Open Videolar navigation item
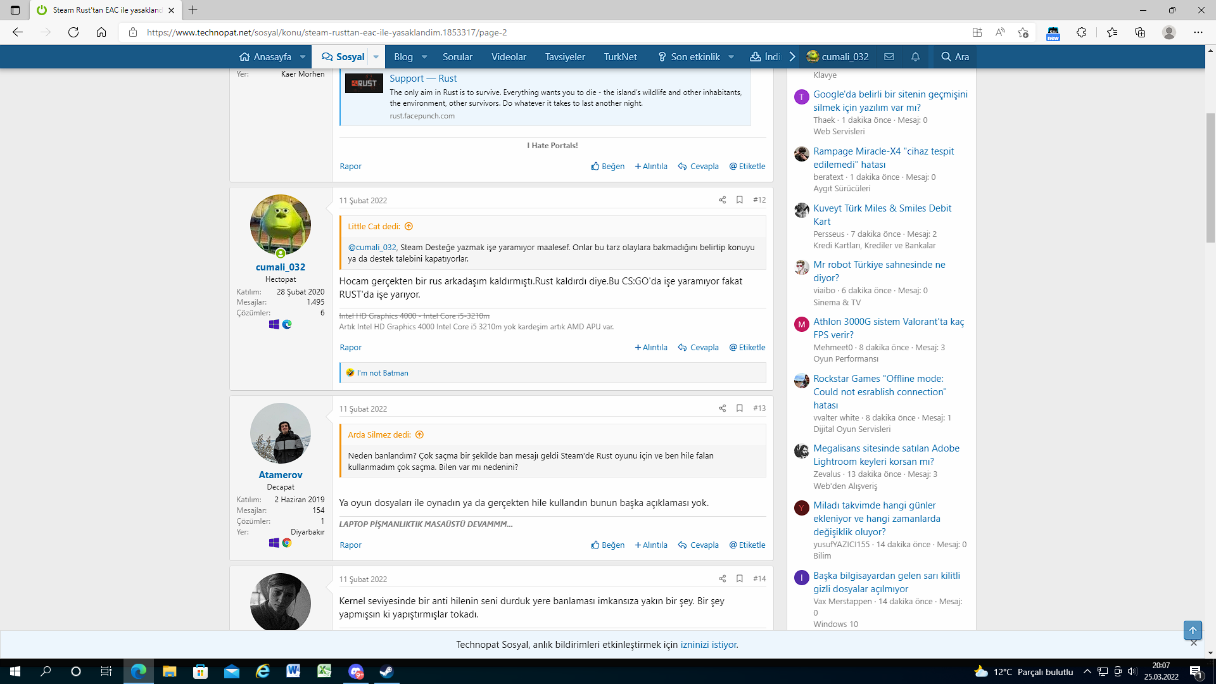1216x684 pixels. pyautogui.click(x=509, y=57)
